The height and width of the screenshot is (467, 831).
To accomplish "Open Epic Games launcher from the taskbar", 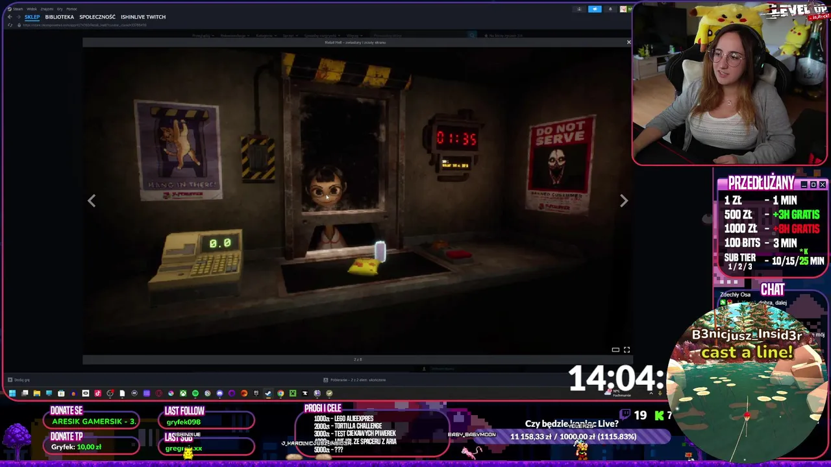I will [x=256, y=393].
